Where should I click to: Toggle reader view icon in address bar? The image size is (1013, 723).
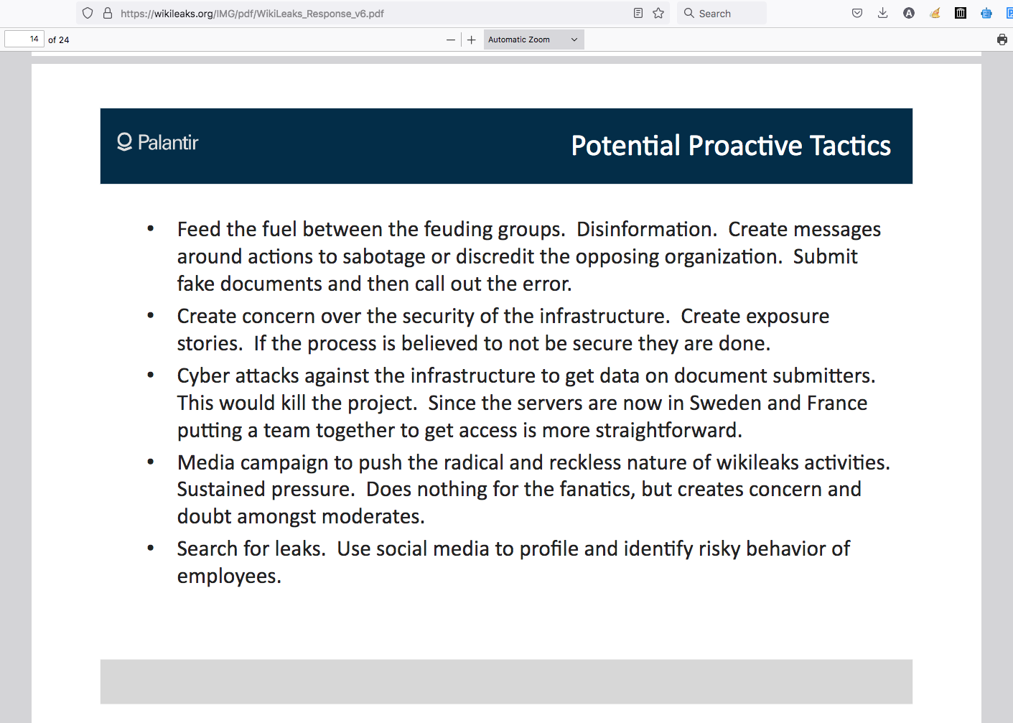coord(638,13)
